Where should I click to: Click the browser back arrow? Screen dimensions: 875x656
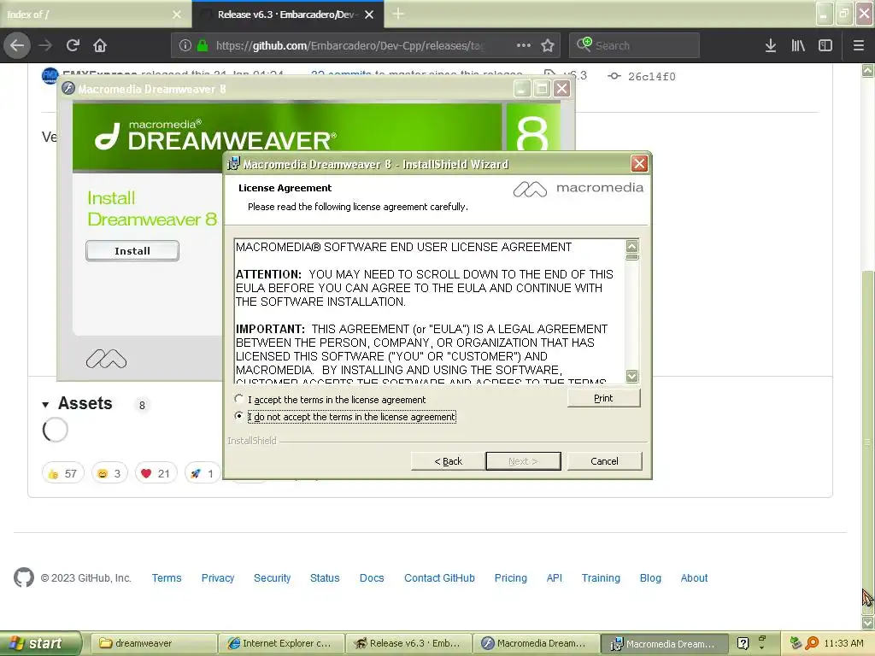coord(17,45)
